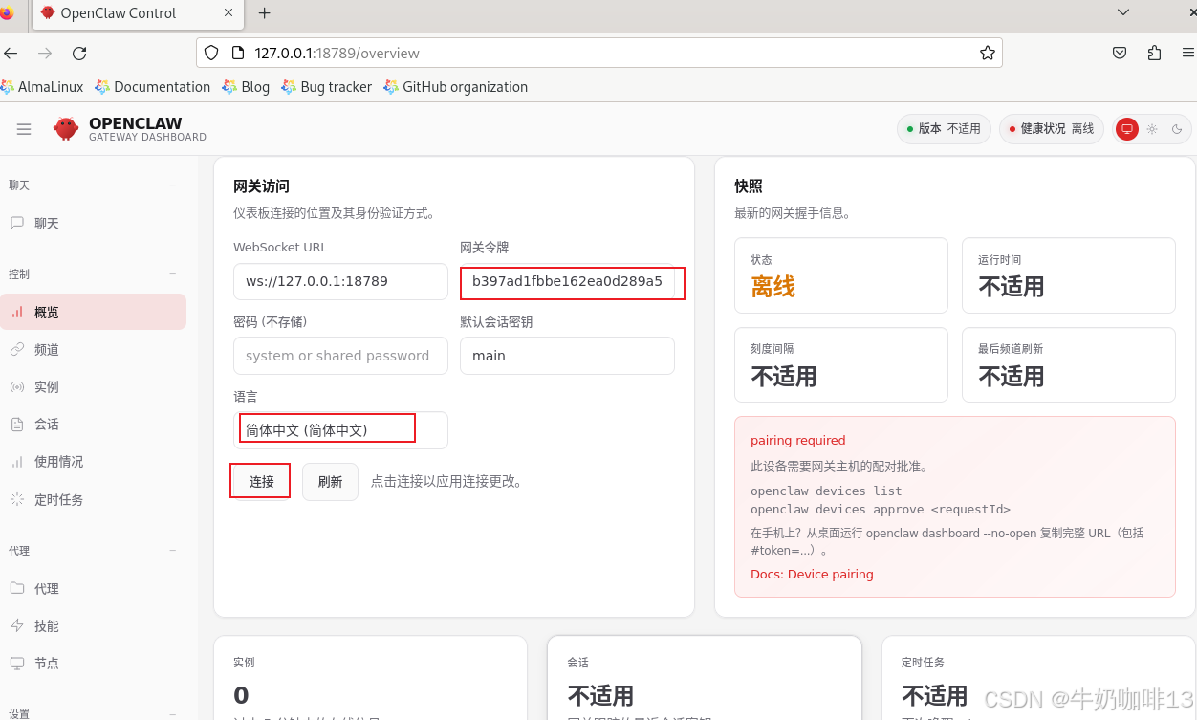This screenshot has height=720, width=1197.
Task: Open Blog bookmark
Action: [246, 86]
